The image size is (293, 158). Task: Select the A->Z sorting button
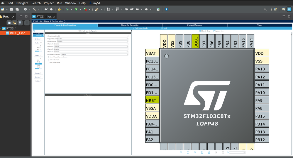(x=38, y=34)
